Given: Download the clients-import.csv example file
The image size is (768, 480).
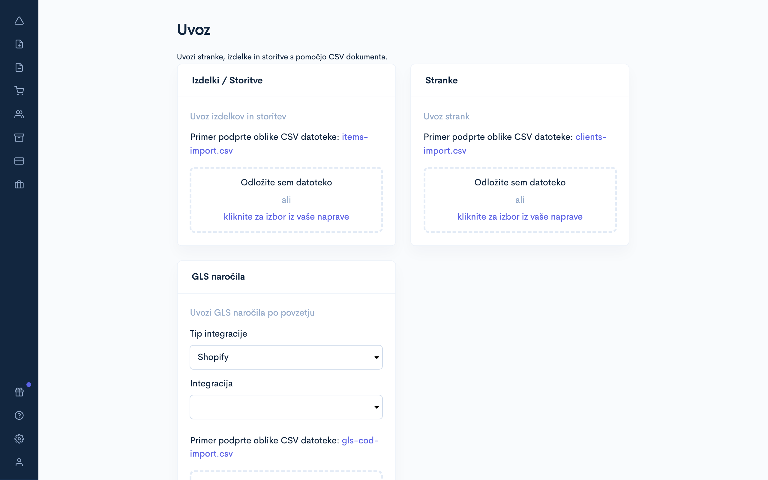Looking at the screenshot, I should point(445,151).
